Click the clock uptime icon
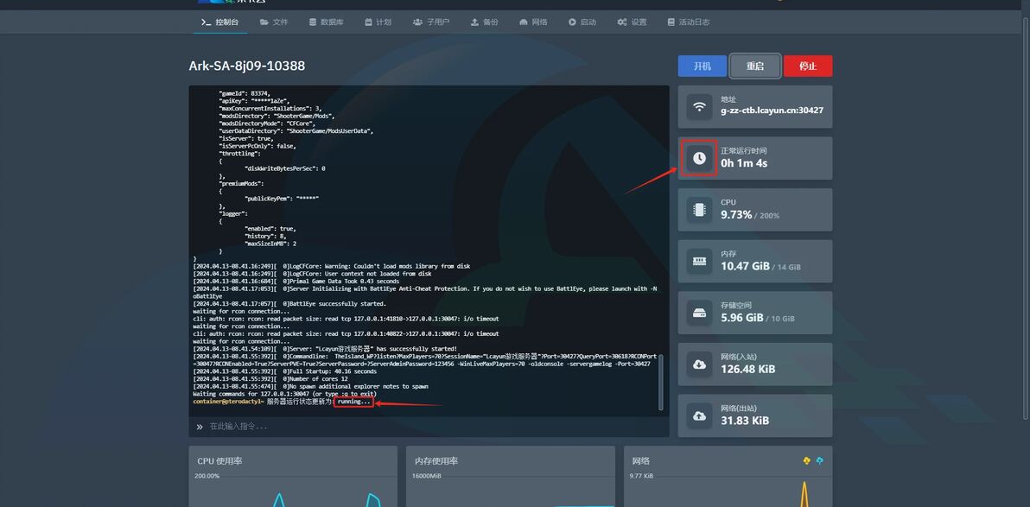This screenshot has height=507, width=1030. coord(699,158)
